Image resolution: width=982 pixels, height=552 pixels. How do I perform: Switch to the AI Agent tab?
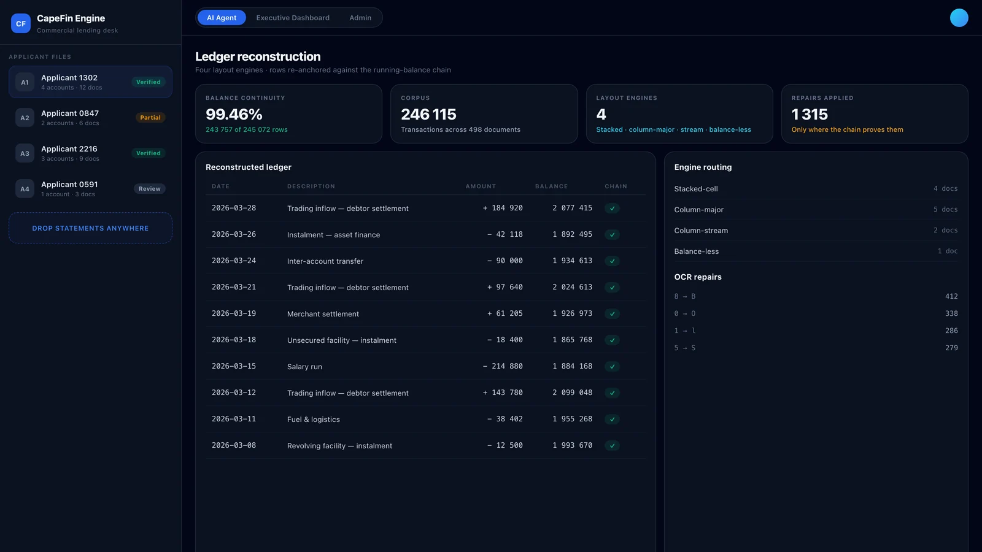pos(222,18)
